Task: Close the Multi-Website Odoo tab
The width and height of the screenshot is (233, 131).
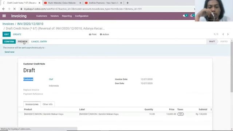Action: click(x=80, y=3)
